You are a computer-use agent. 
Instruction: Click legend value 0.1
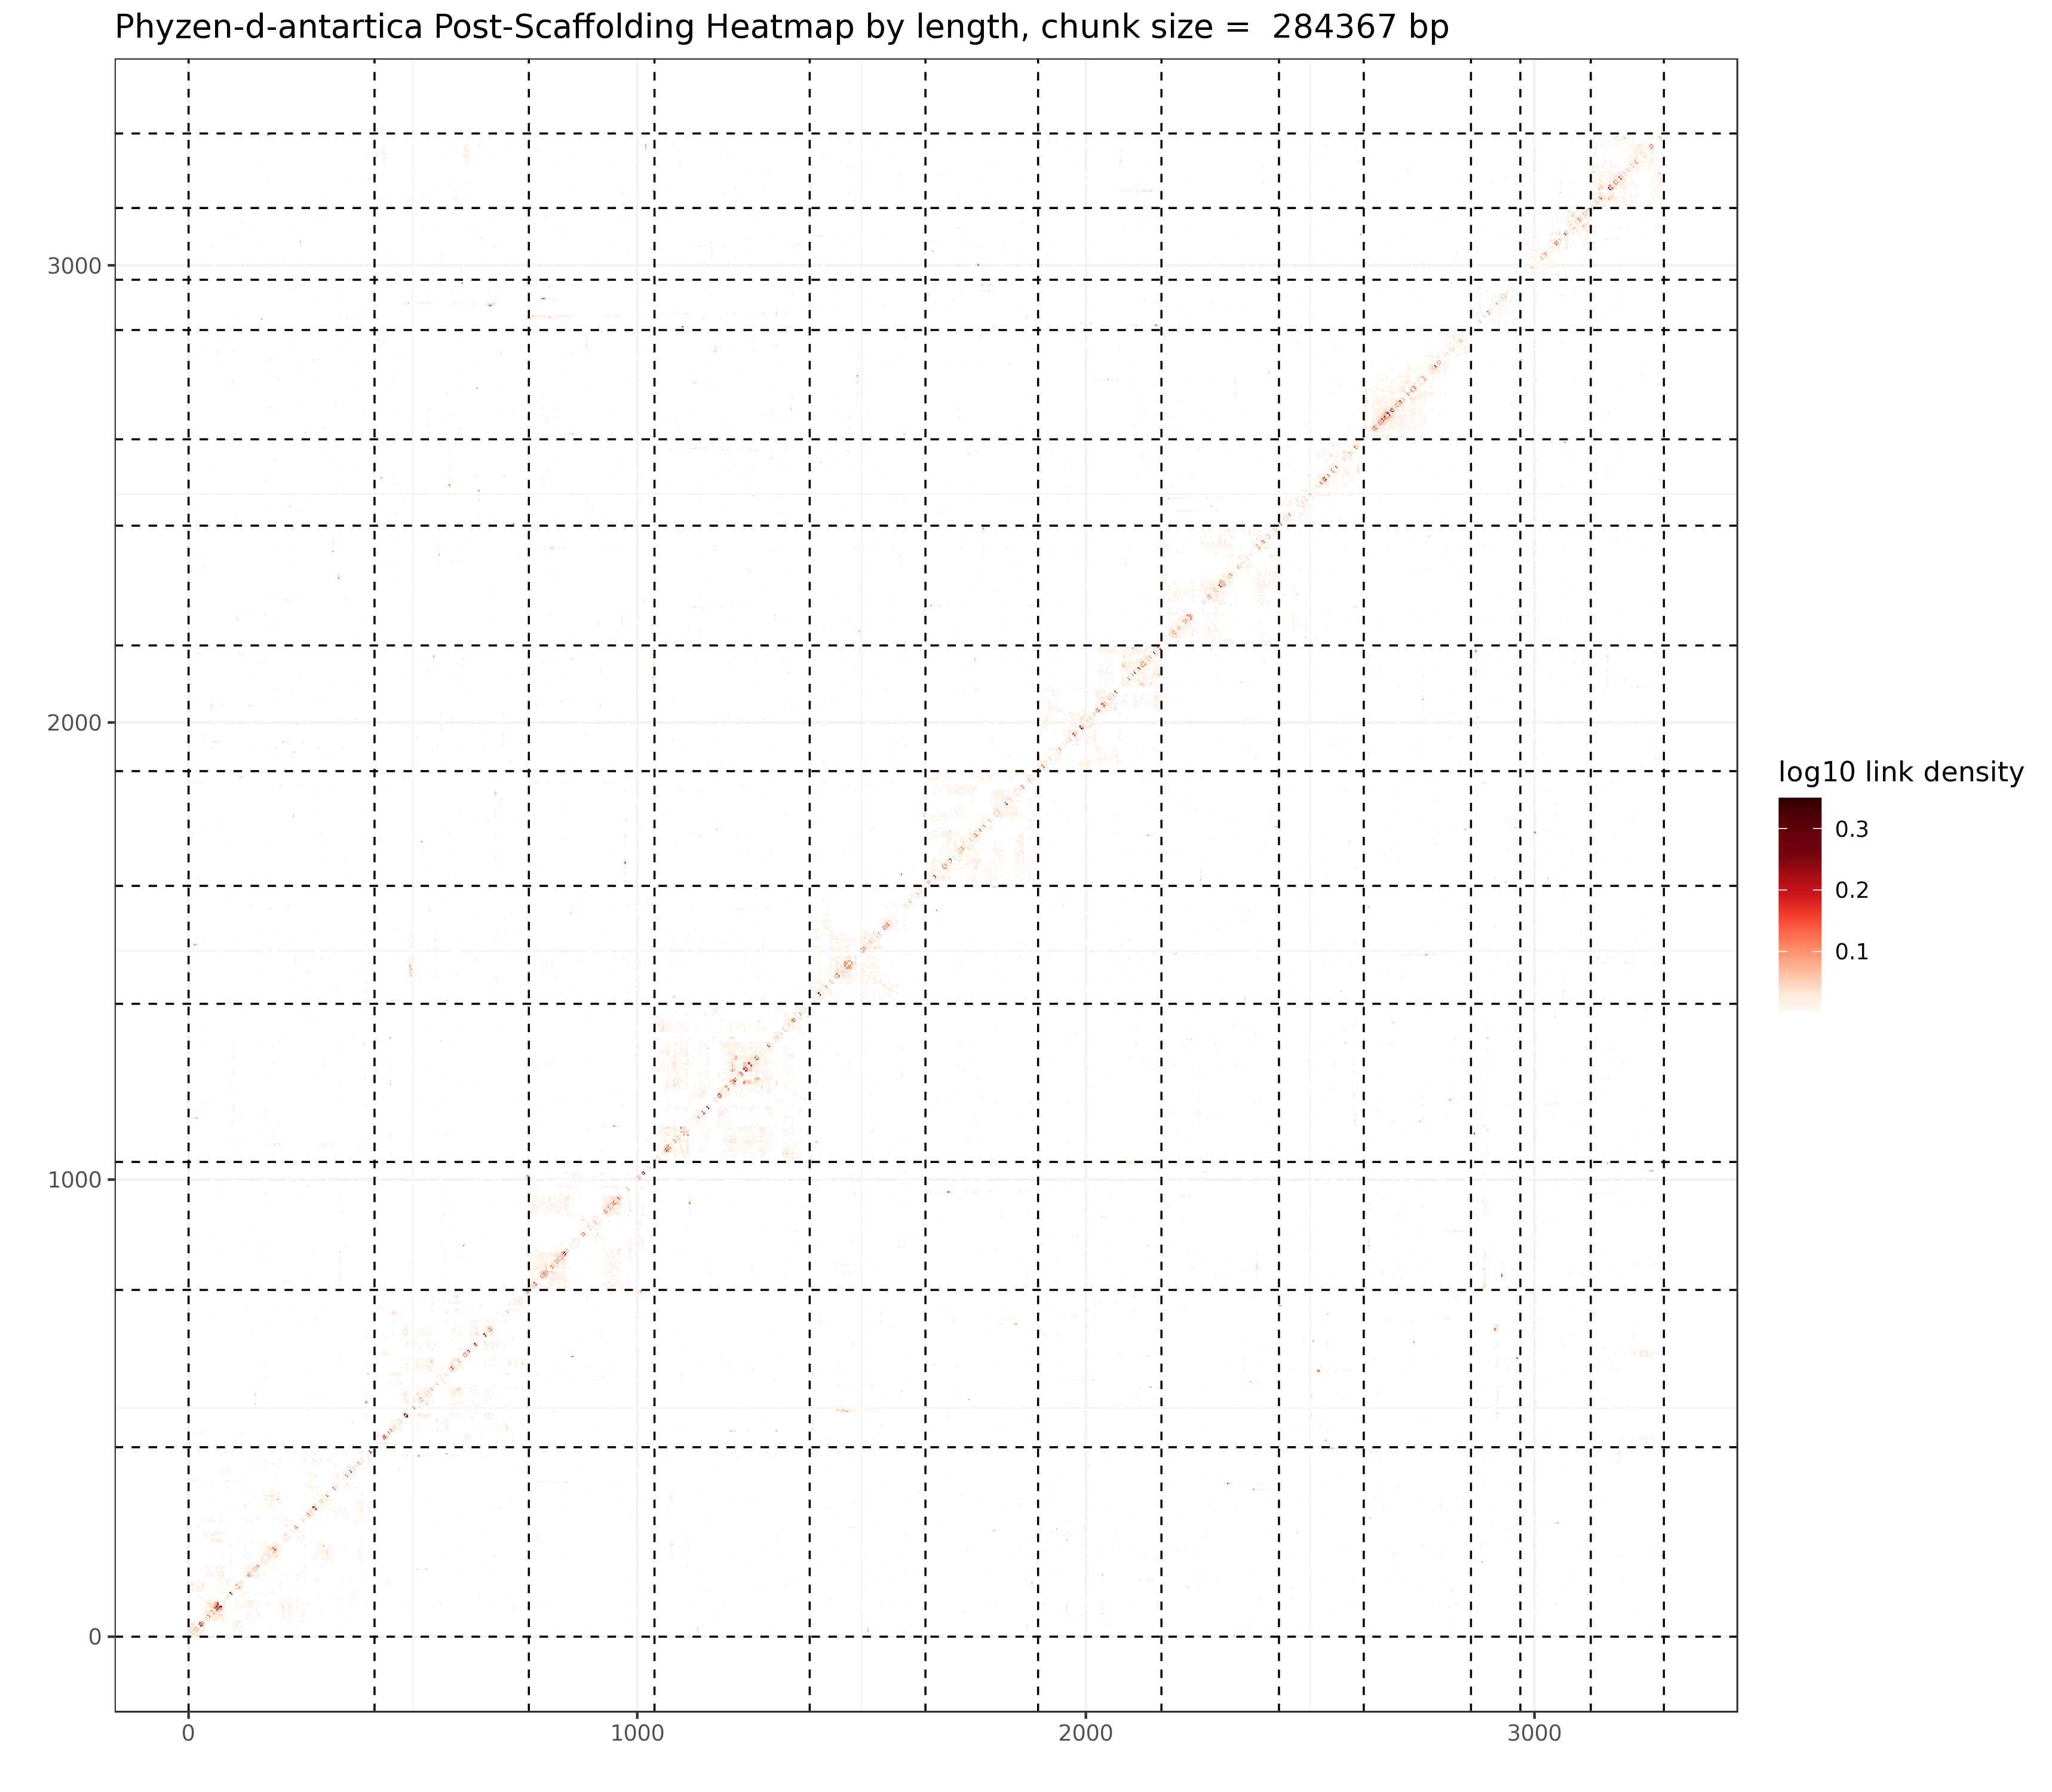click(x=1851, y=951)
